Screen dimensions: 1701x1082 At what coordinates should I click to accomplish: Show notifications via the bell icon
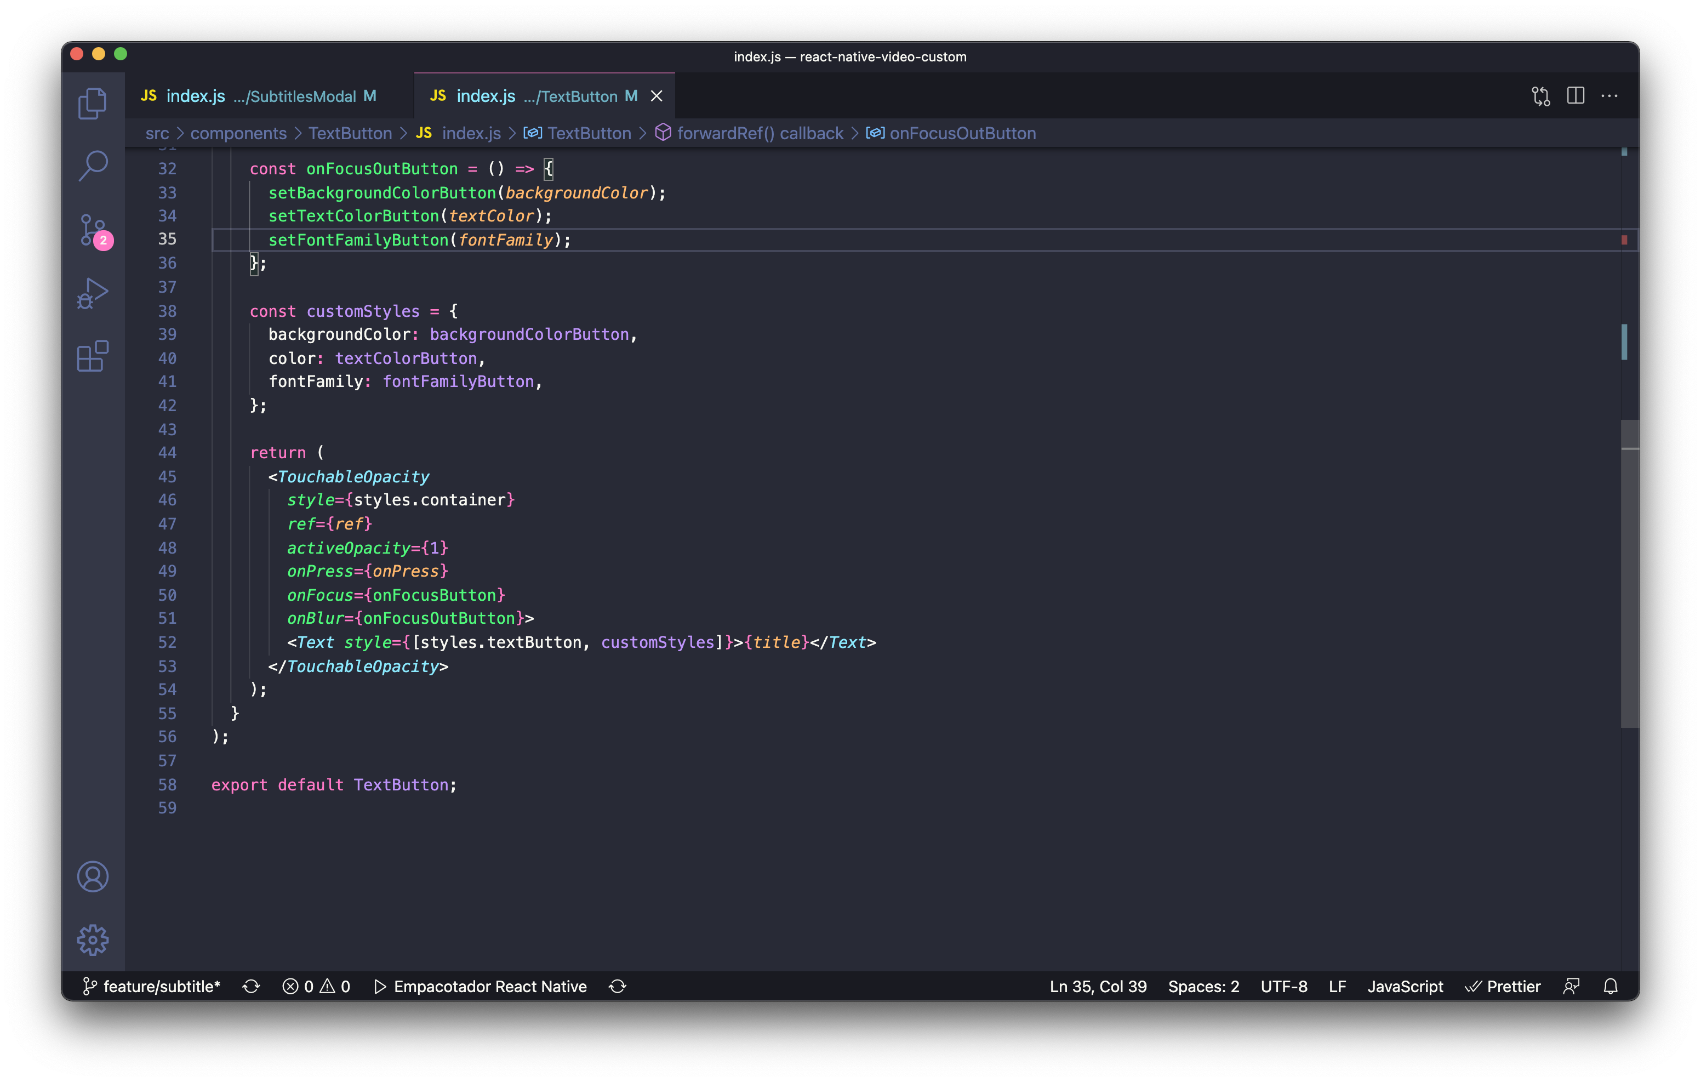click(1611, 987)
